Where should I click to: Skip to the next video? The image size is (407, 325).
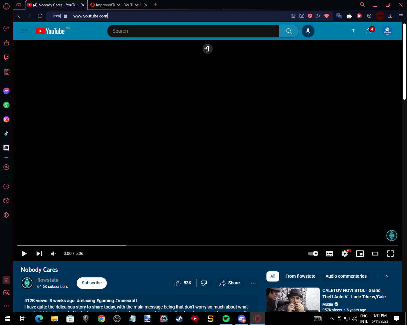click(39, 254)
